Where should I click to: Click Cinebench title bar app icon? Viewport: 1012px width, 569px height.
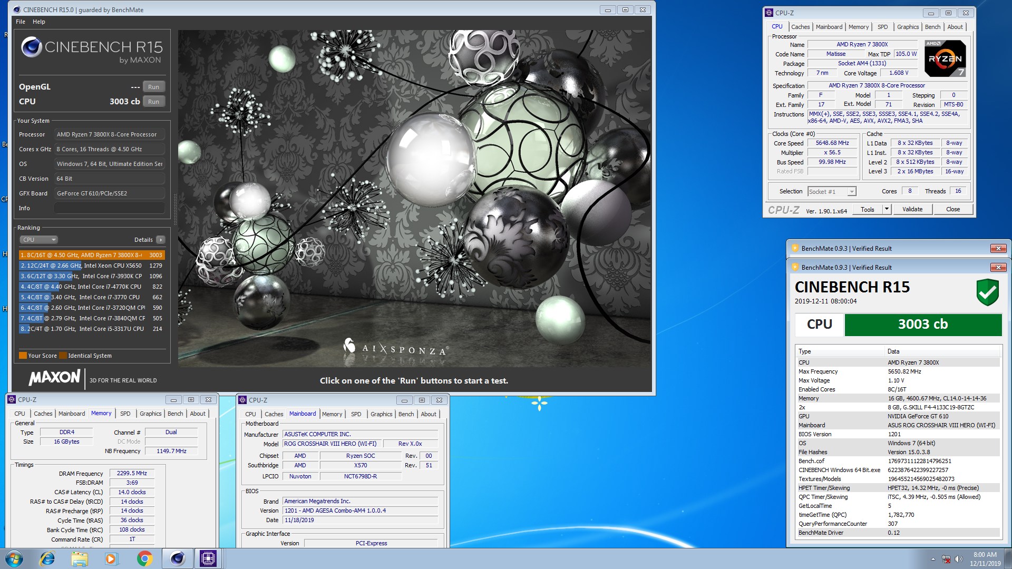pyautogui.click(x=17, y=9)
